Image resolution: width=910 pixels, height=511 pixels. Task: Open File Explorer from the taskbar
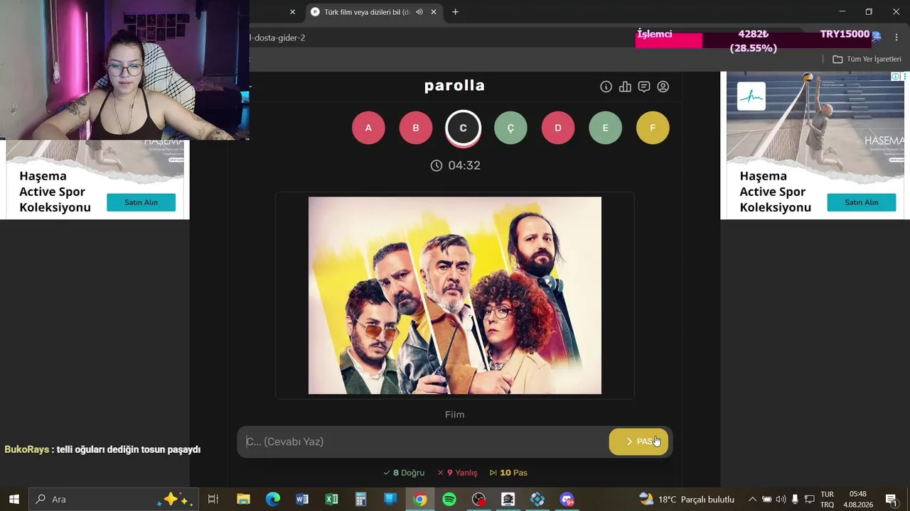(243, 499)
